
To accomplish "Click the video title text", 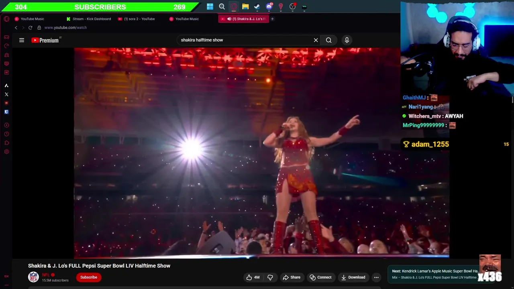I will click(99, 266).
